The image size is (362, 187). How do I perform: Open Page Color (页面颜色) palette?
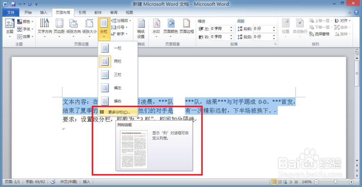pos(171,28)
